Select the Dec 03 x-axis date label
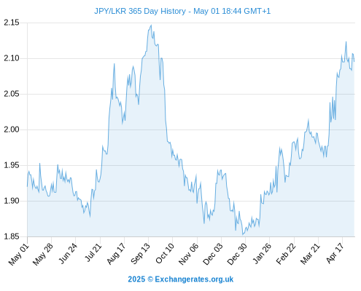The width and height of the screenshot is (361, 291). (x=213, y=254)
